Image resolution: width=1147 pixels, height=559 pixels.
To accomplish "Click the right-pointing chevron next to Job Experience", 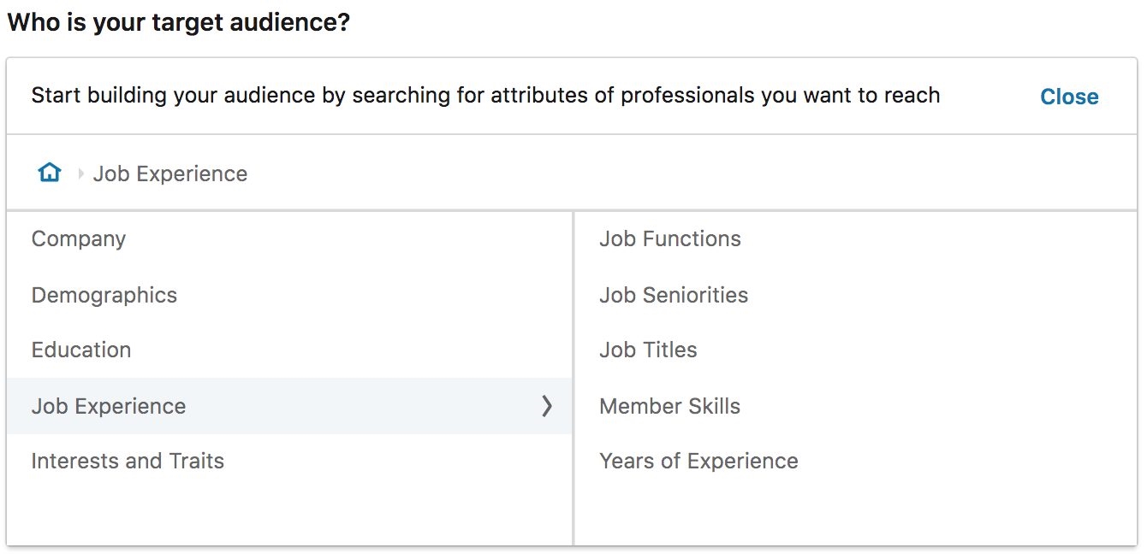I will pyautogui.click(x=548, y=406).
